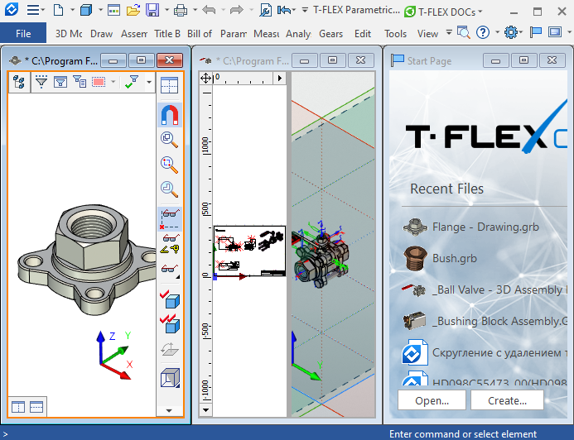Open the dropdown arrow next to new document icon

click(x=72, y=10)
